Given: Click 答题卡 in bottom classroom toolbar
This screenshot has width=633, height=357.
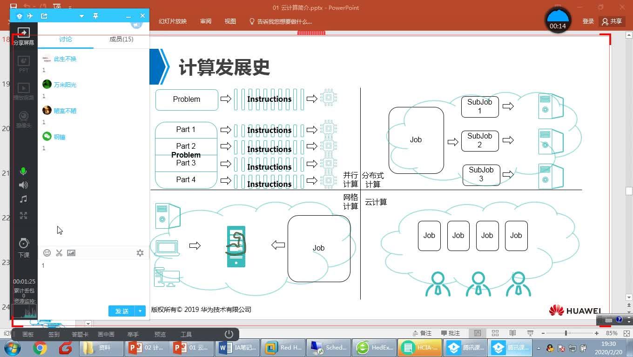Looking at the screenshot, I should (80, 334).
